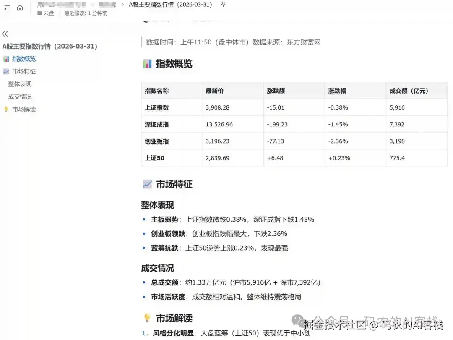Toggle the sidebar list icon in header
This screenshot has height=340, width=453.
[x=7, y=8]
